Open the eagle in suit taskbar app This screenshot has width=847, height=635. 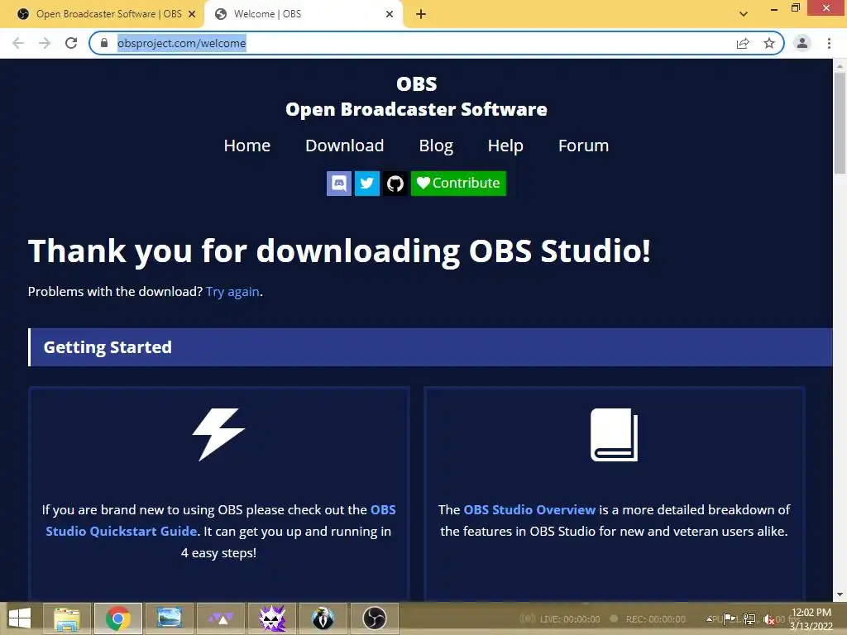coord(323,618)
